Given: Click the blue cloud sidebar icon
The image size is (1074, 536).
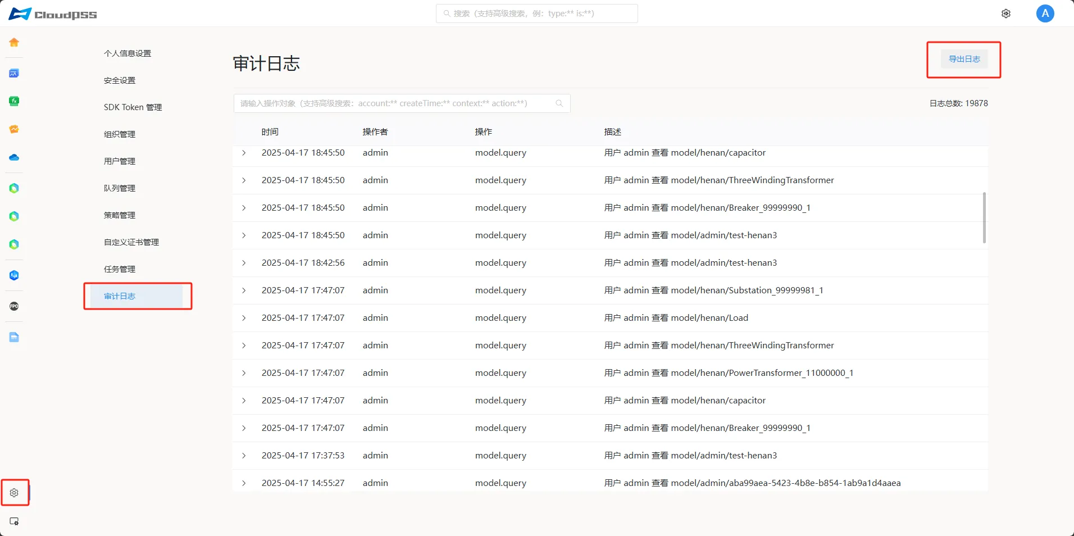Looking at the screenshot, I should click(x=14, y=158).
